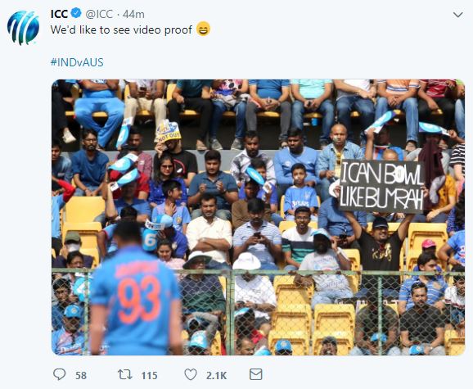Open the attached cricket crowd photo
The width and height of the screenshot is (473, 389).
(259, 217)
